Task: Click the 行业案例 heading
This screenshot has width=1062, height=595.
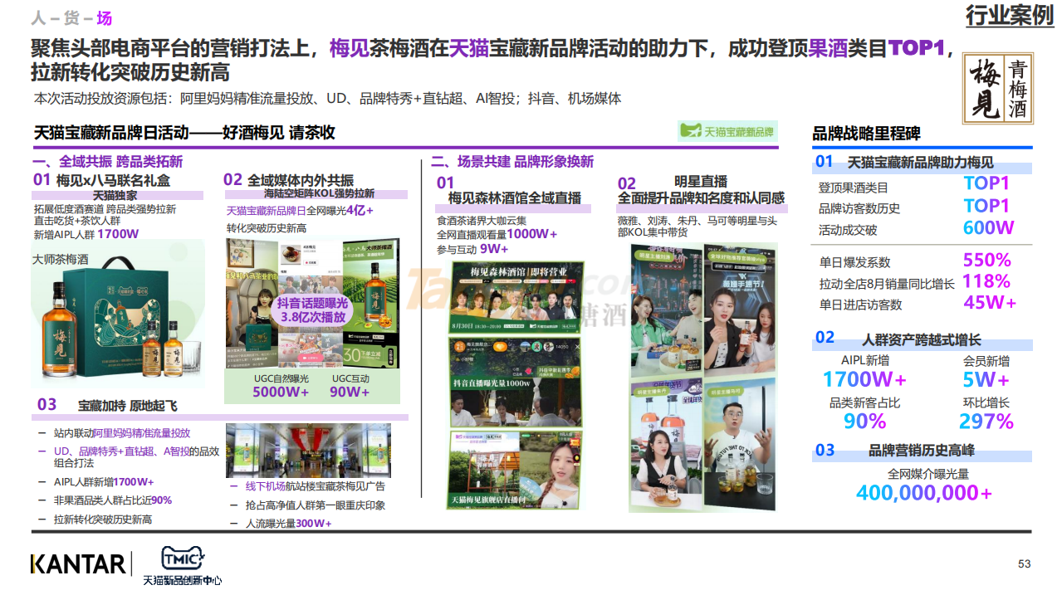Action: click(x=1010, y=15)
